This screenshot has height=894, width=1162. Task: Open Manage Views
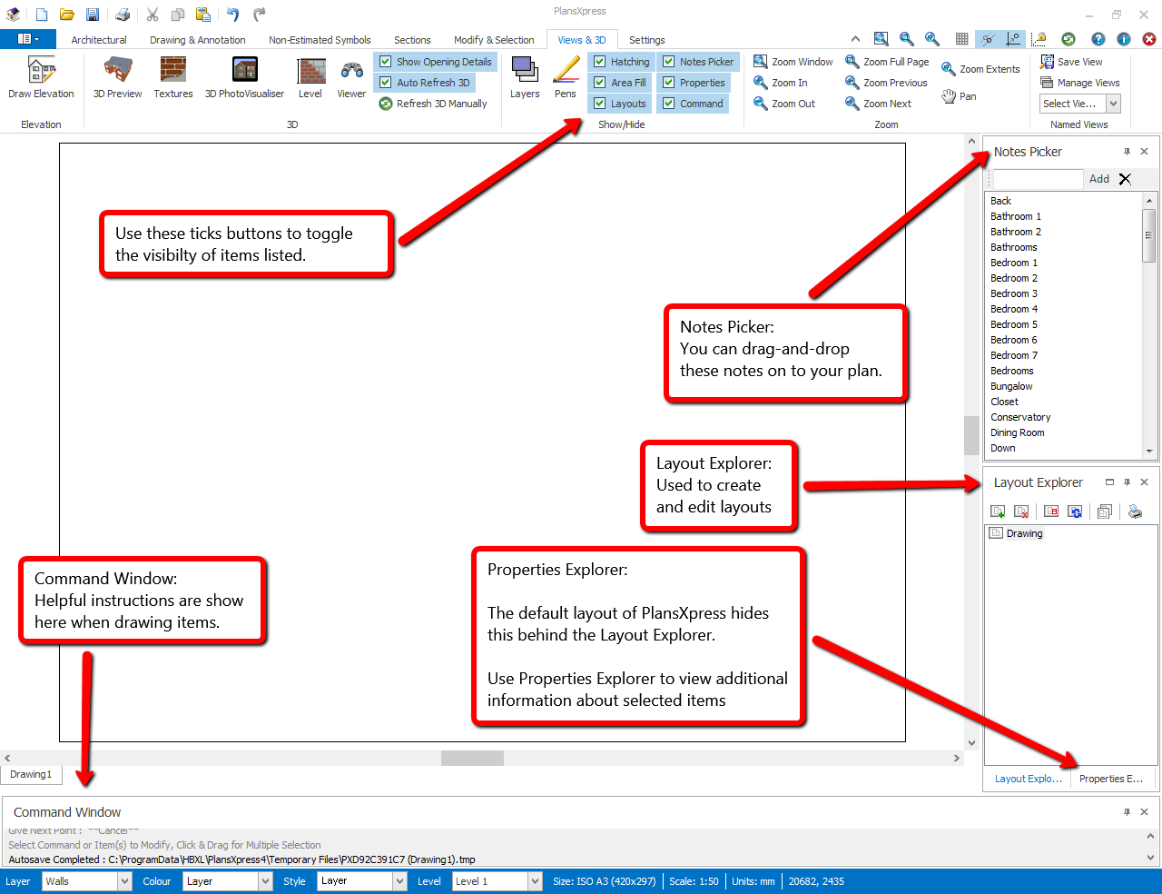click(1080, 83)
